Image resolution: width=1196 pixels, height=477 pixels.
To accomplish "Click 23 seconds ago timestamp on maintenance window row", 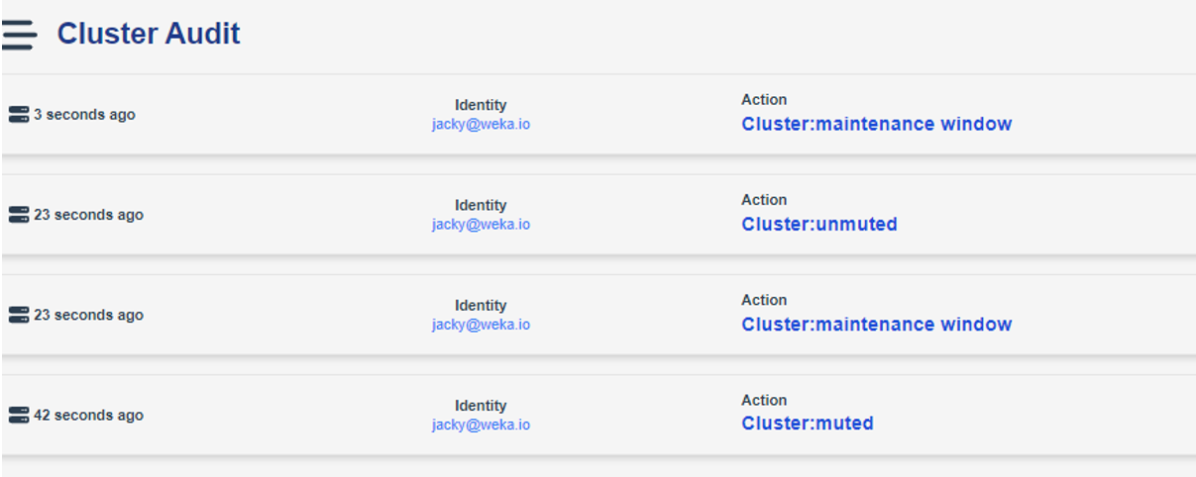I will click(88, 315).
